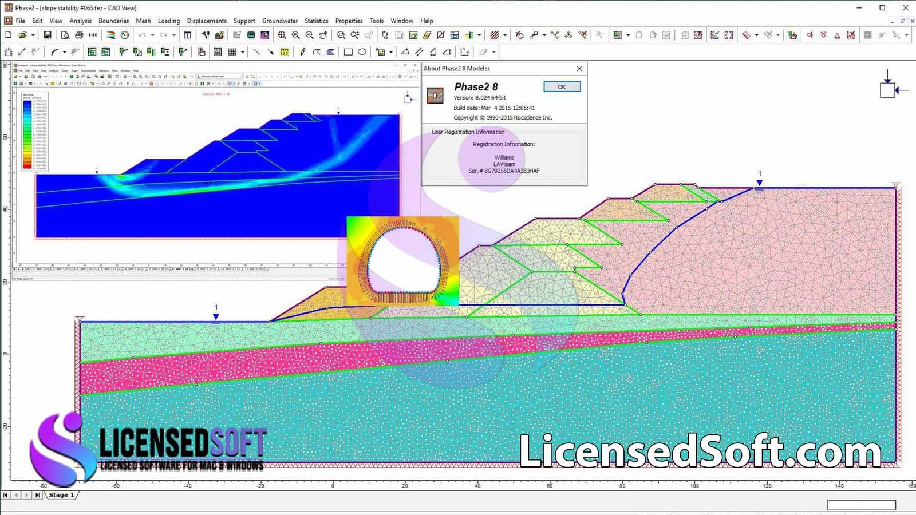
Task: Click the New file icon
Action: point(9,35)
